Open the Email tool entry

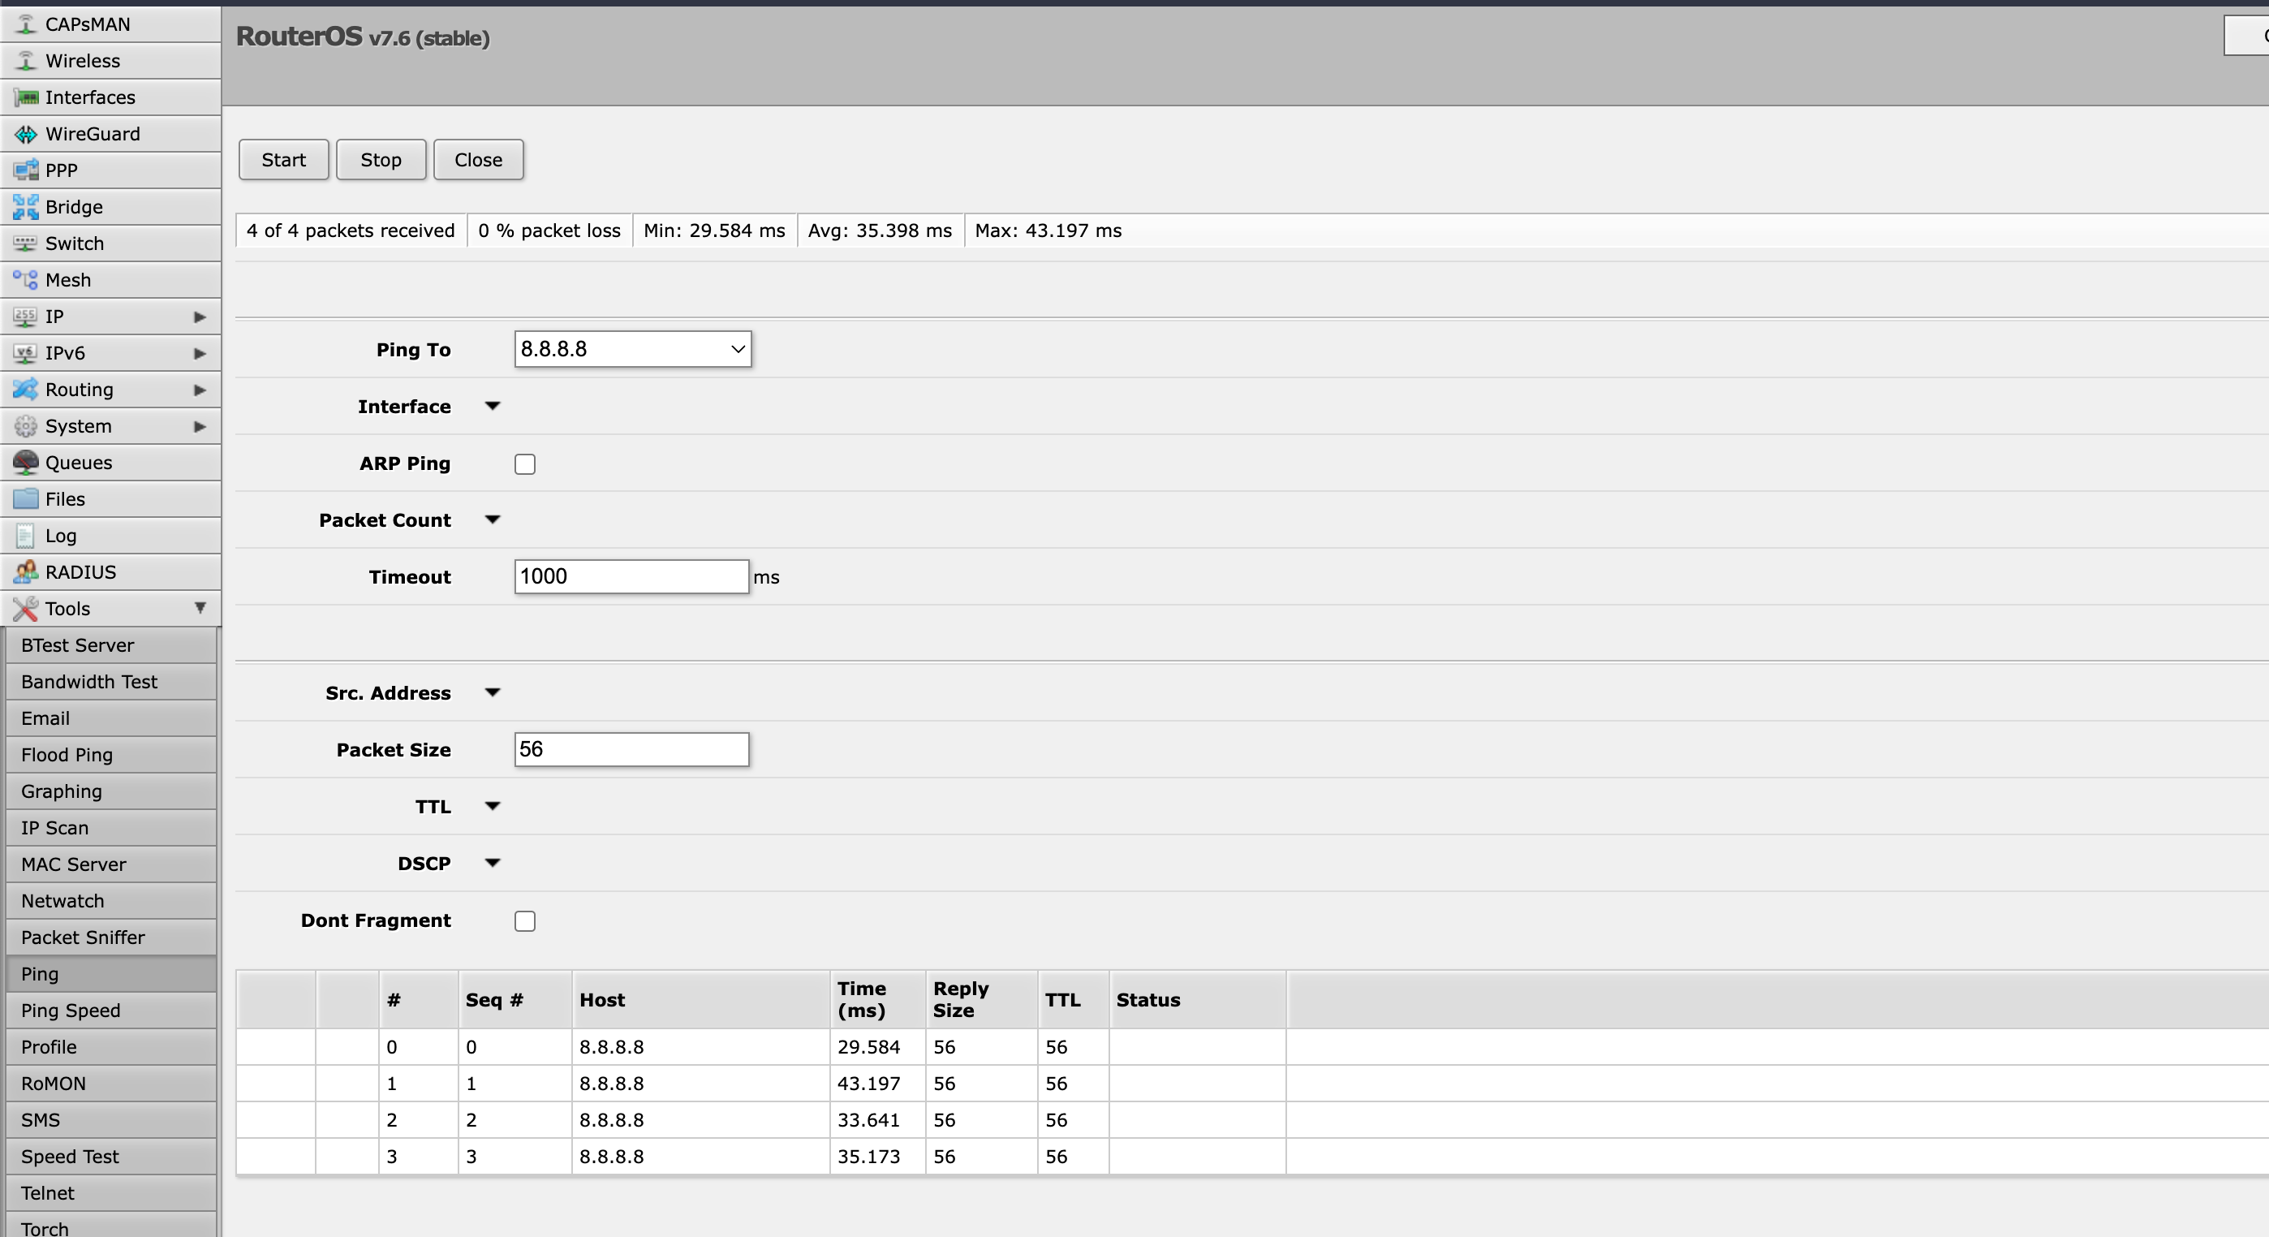111,719
